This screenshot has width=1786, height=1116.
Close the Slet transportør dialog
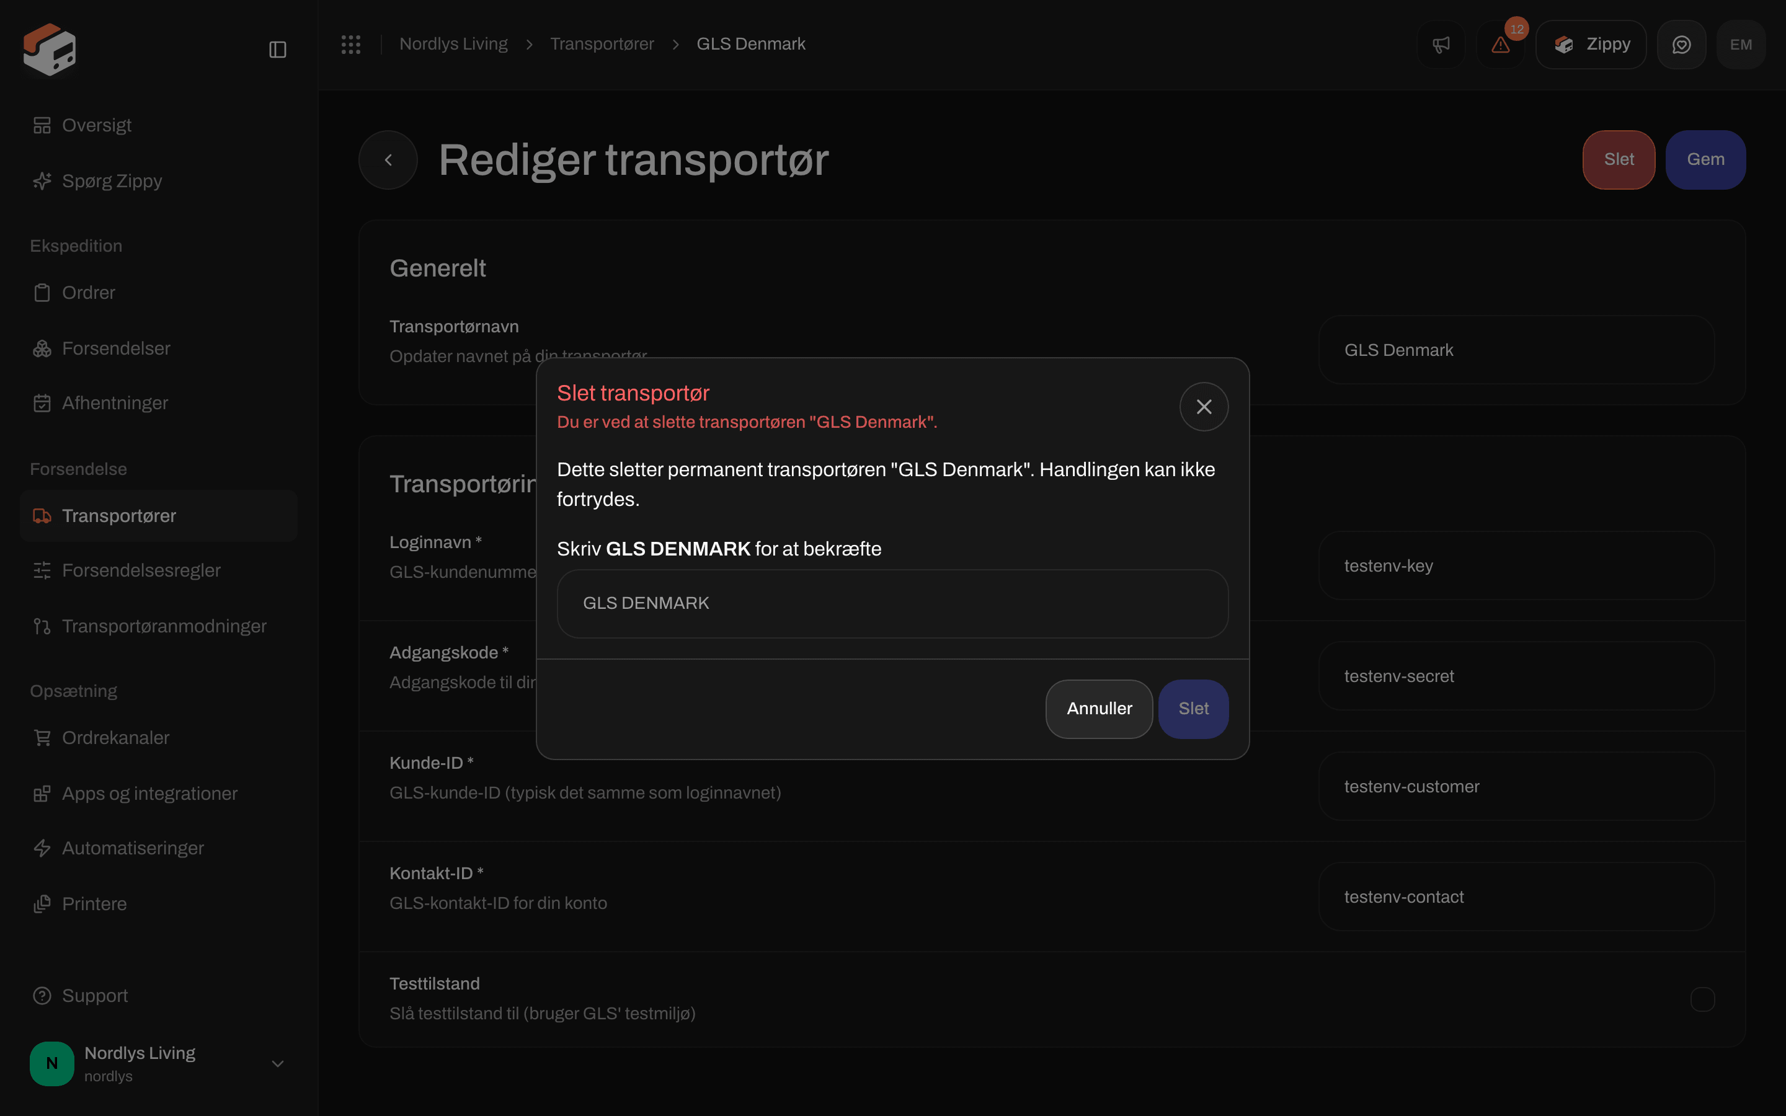click(1204, 407)
